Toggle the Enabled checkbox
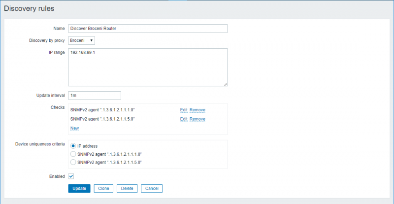 coord(71,176)
